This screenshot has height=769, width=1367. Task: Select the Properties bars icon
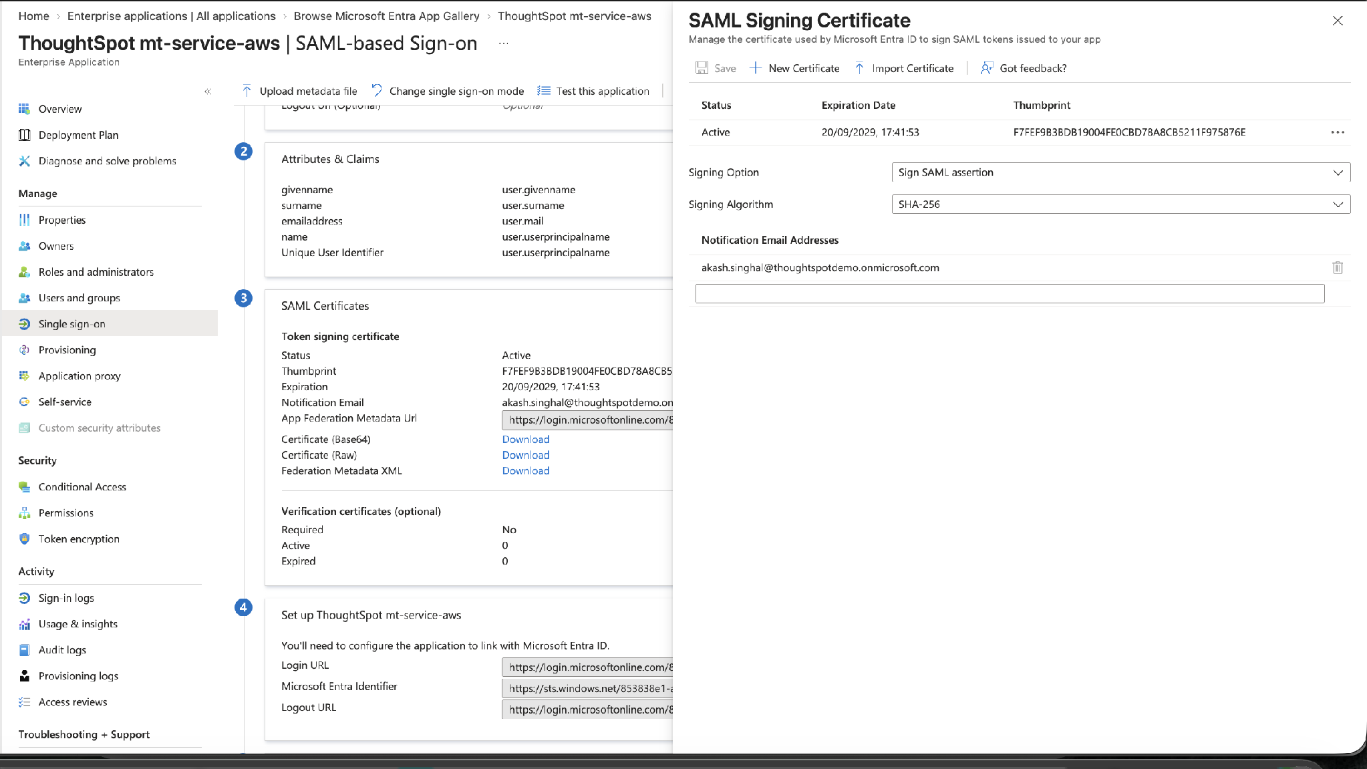pos(24,220)
